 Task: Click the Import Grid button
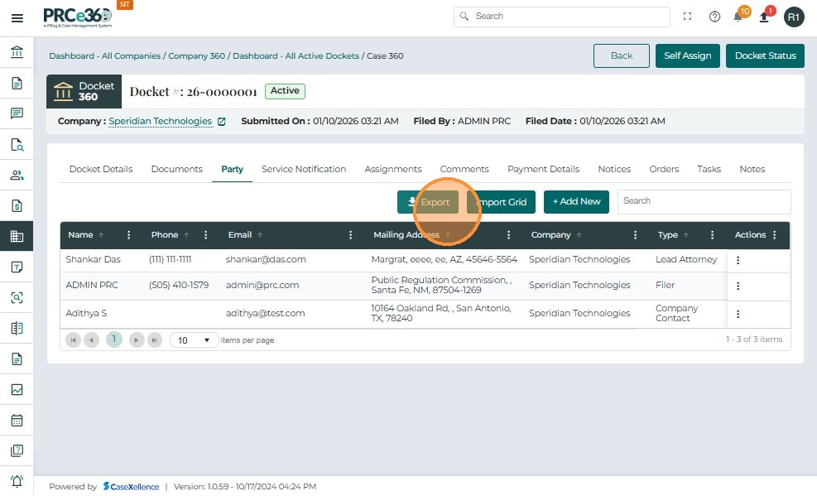pos(502,202)
